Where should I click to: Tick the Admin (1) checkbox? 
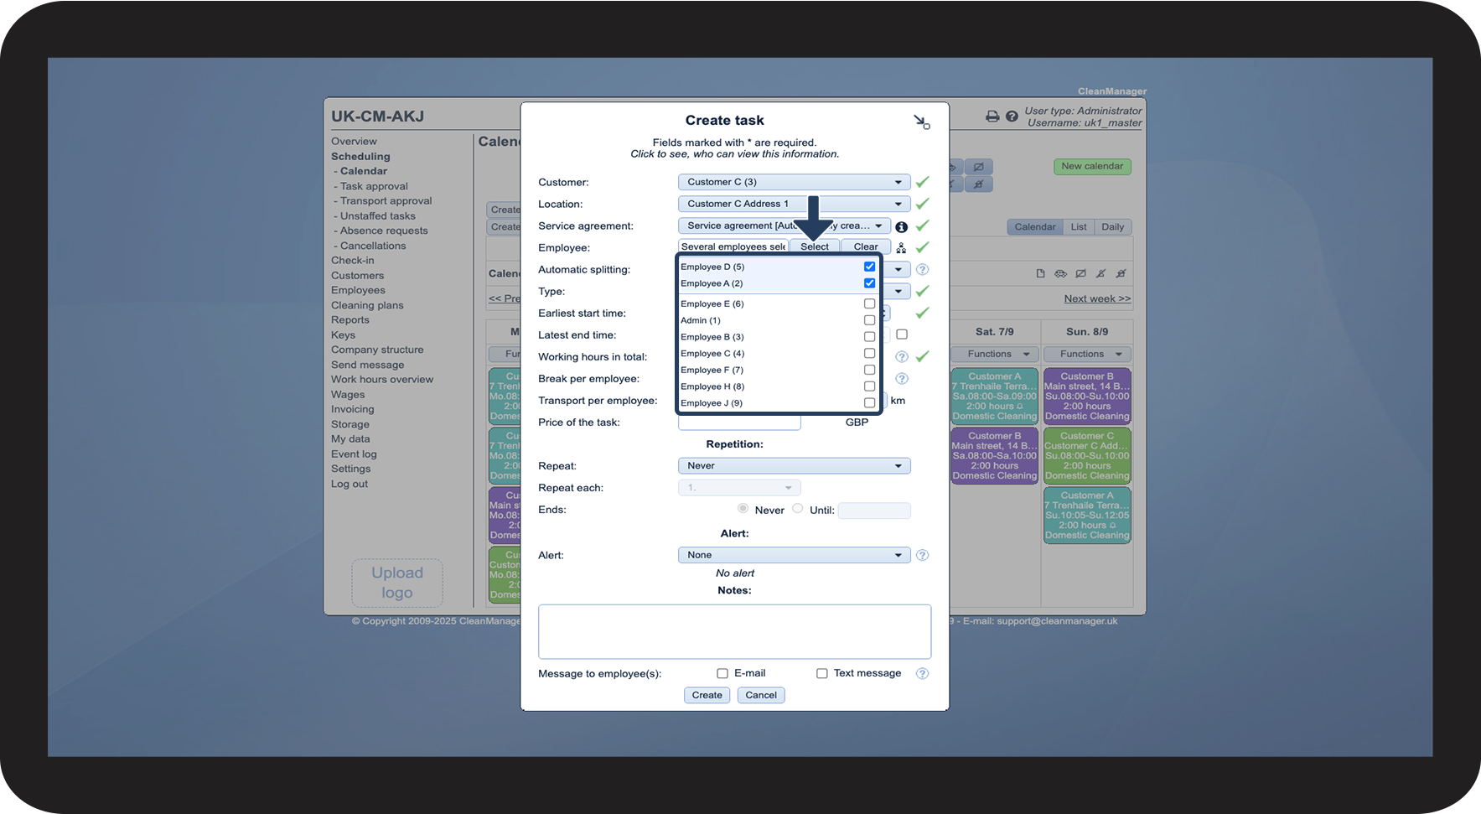pyautogui.click(x=869, y=320)
